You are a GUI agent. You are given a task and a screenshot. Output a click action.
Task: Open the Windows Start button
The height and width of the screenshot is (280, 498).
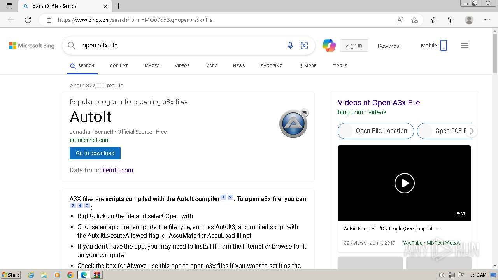coord(11,275)
